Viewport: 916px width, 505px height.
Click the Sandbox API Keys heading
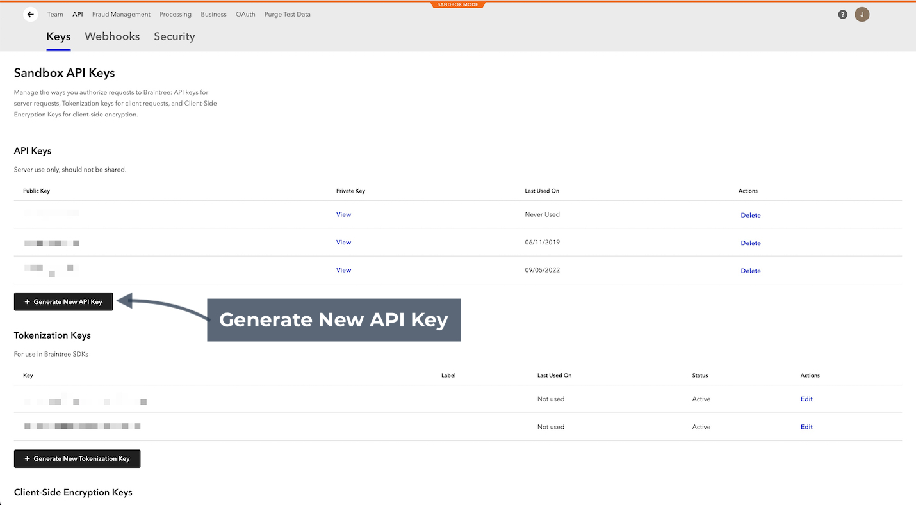pyautogui.click(x=65, y=73)
